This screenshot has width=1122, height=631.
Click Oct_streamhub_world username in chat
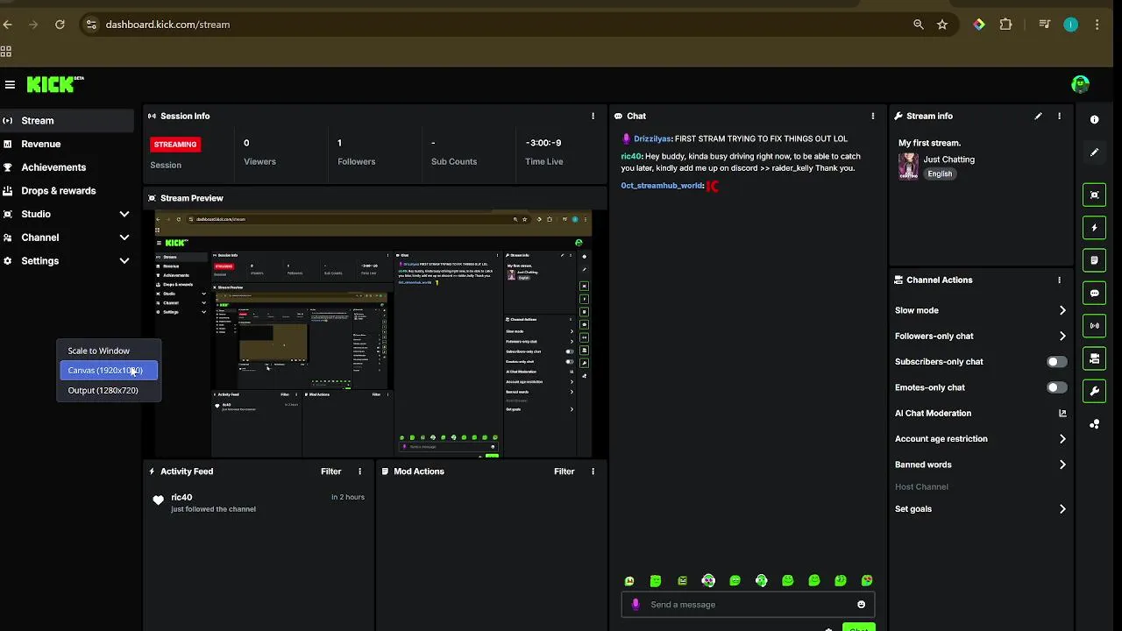(x=662, y=186)
